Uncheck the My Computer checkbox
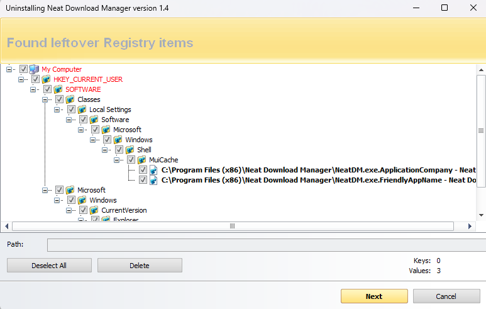Screen dimensions: 486x309 24,69
